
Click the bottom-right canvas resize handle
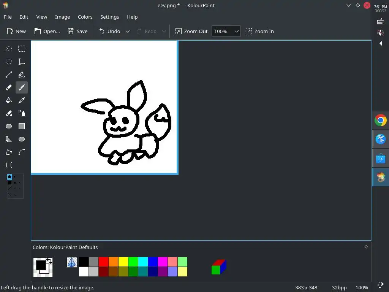(x=178, y=174)
